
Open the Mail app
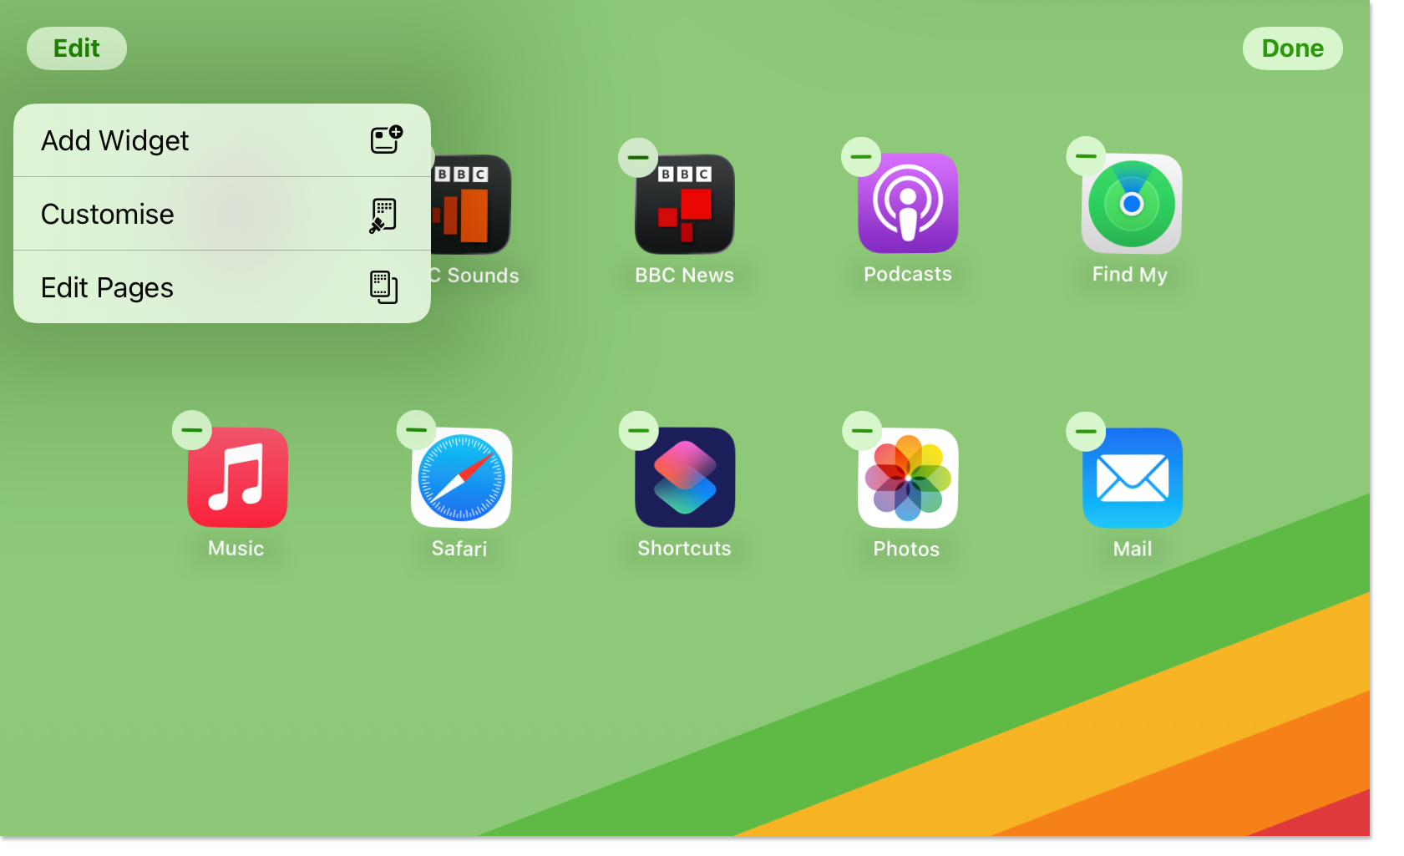(x=1132, y=477)
